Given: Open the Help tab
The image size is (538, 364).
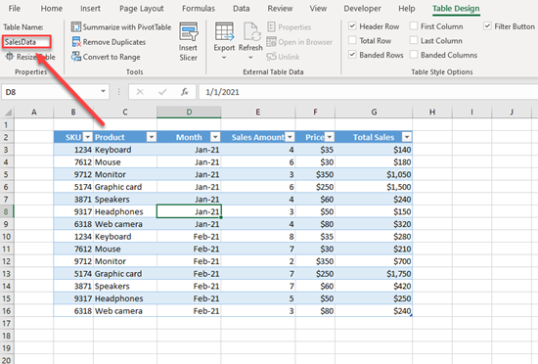Looking at the screenshot, I should click(407, 8).
